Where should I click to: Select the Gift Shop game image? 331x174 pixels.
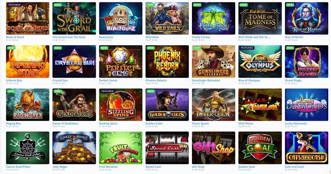click(214, 148)
